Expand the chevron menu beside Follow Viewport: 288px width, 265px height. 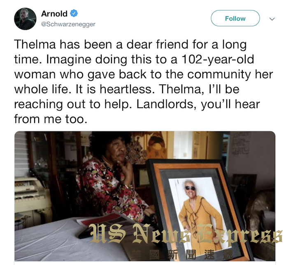point(272,19)
